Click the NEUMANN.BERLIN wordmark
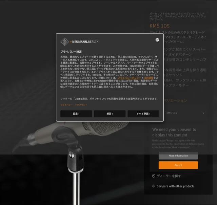Image resolution: width=217 pixels, height=205 pixels. tap(85, 42)
